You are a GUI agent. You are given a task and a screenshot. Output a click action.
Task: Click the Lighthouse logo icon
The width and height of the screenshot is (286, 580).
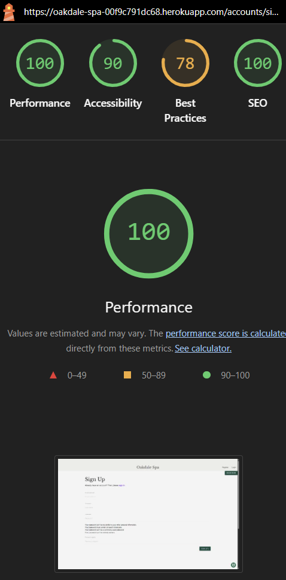[9, 12]
